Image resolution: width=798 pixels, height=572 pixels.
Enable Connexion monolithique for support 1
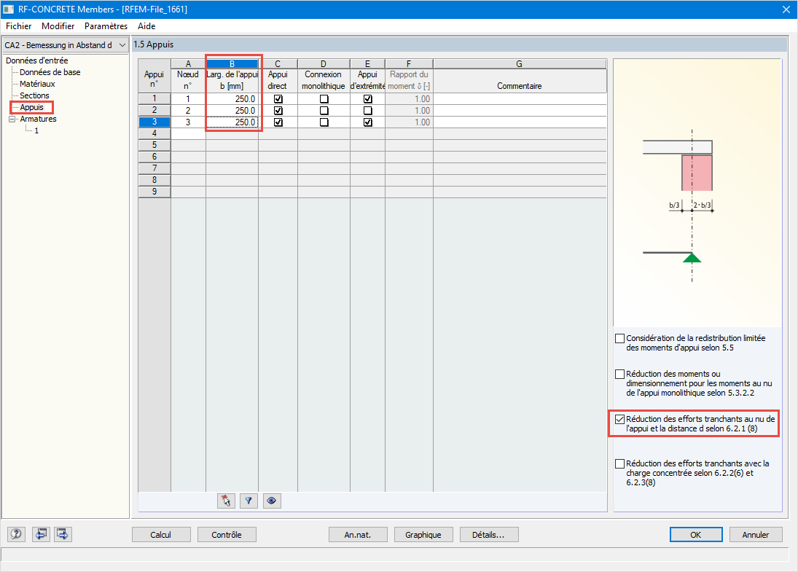coord(324,98)
